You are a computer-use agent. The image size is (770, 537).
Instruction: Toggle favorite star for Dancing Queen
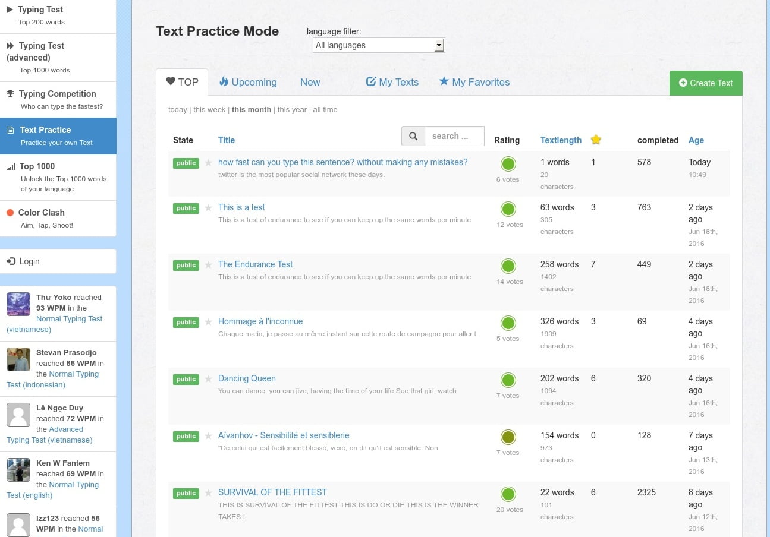(208, 379)
